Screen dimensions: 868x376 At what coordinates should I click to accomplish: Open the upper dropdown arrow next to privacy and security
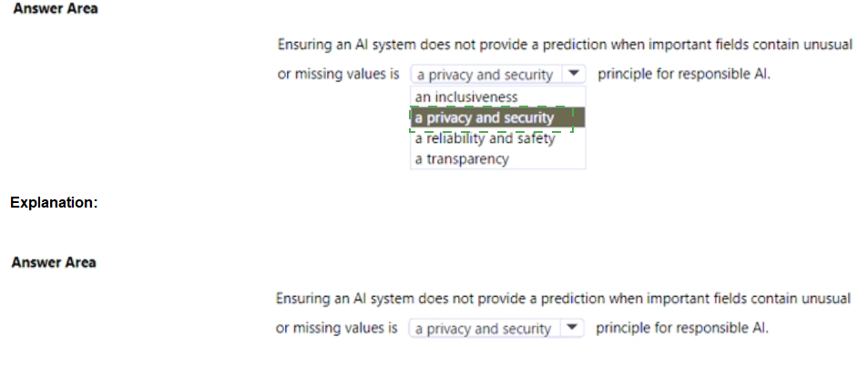pos(574,74)
